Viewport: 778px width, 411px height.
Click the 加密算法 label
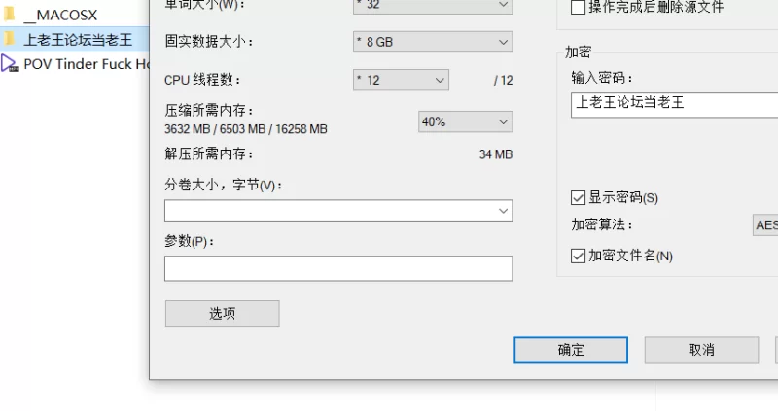click(x=601, y=224)
